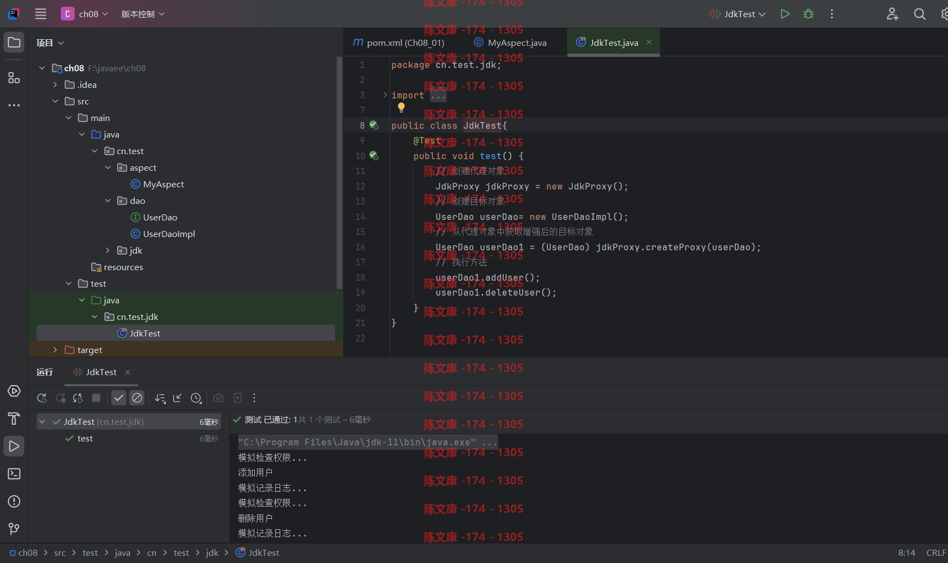Open the add user account icon
The height and width of the screenshot is (563, 948).
coord(892,14)
